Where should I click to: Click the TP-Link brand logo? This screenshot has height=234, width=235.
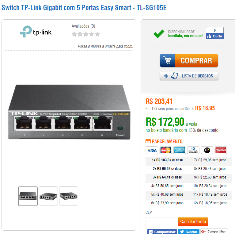pos(36,32)
